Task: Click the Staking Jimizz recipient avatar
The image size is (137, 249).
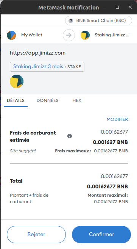Action: (x=85, y=35)
